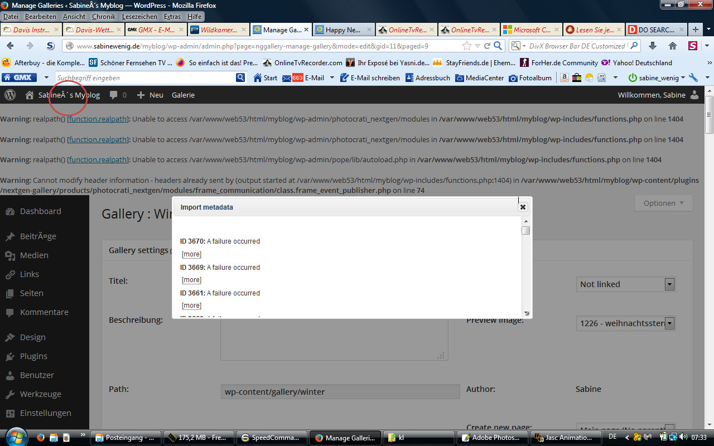
Task: Go to the Firefox home page icon
Action: [x=673, y=46]
